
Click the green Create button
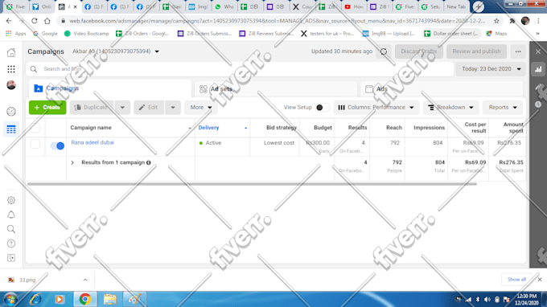click(47, 108)
